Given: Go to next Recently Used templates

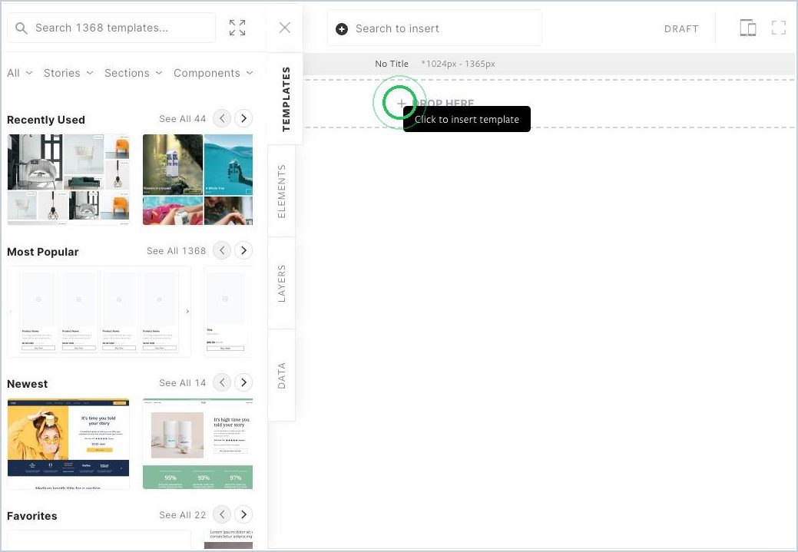Looking at the screenshot, I should coord(243,118).
